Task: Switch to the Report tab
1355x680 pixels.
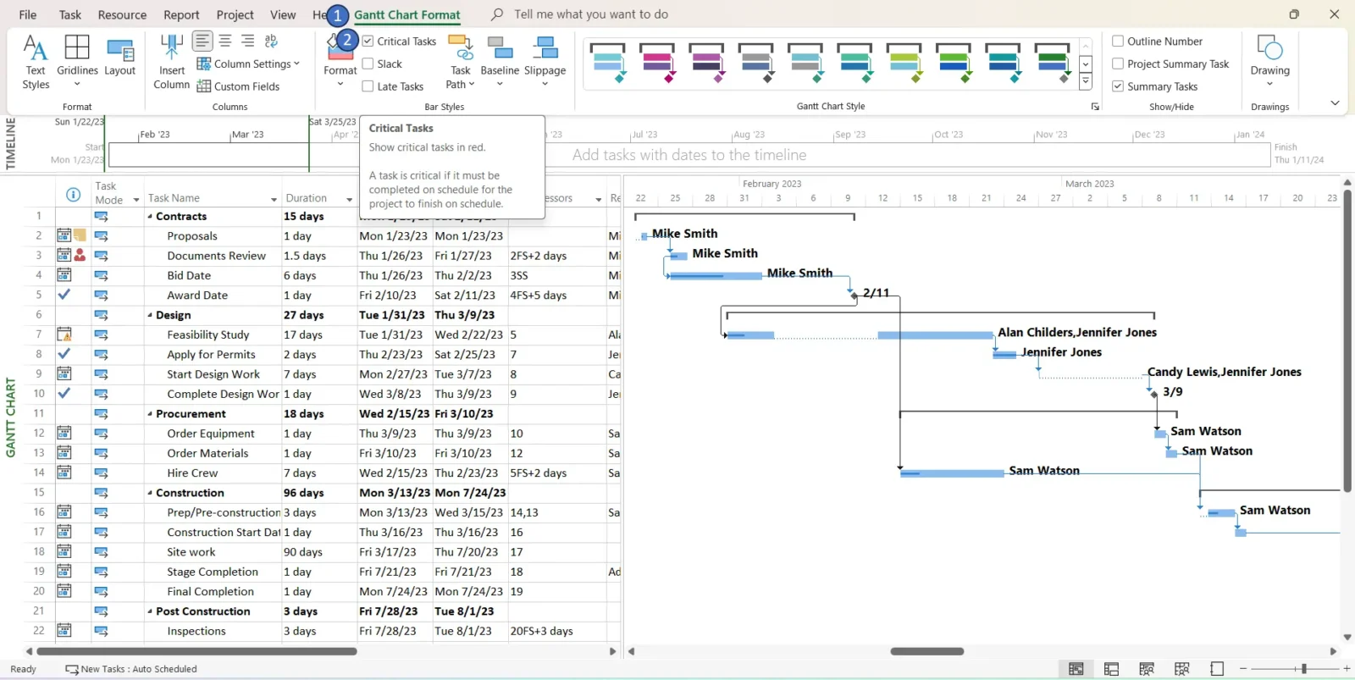Action: (181, 14)
